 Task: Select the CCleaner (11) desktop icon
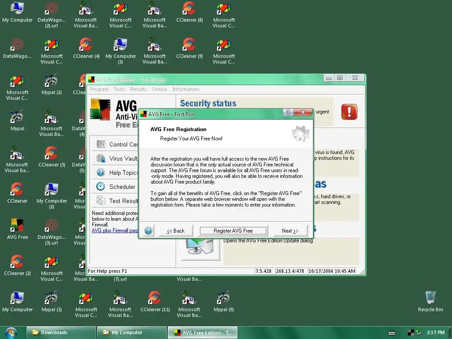(x=155, y=301)
